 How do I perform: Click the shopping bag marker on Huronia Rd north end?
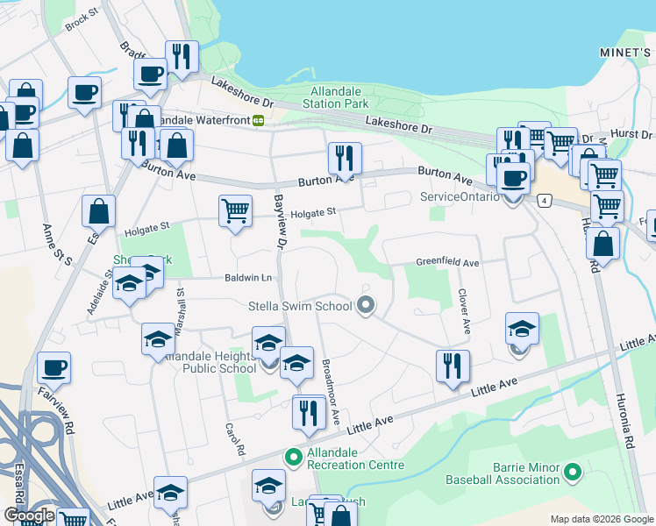coord(603,245)
